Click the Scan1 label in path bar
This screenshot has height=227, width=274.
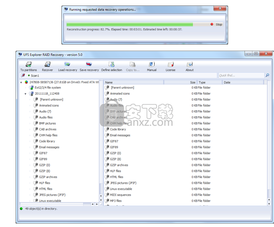[x=35, y=76]
